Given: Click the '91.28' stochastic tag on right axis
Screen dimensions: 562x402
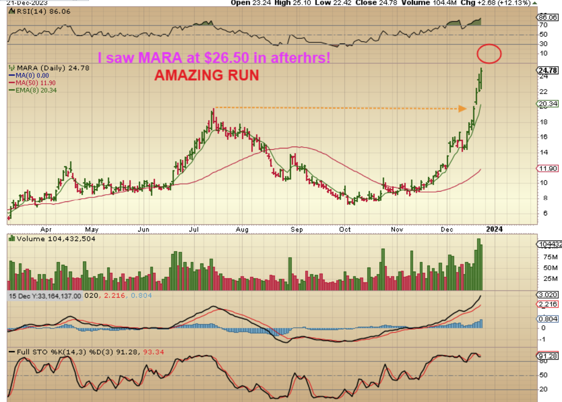Looking at the screenshot, I should coord(548,356).
